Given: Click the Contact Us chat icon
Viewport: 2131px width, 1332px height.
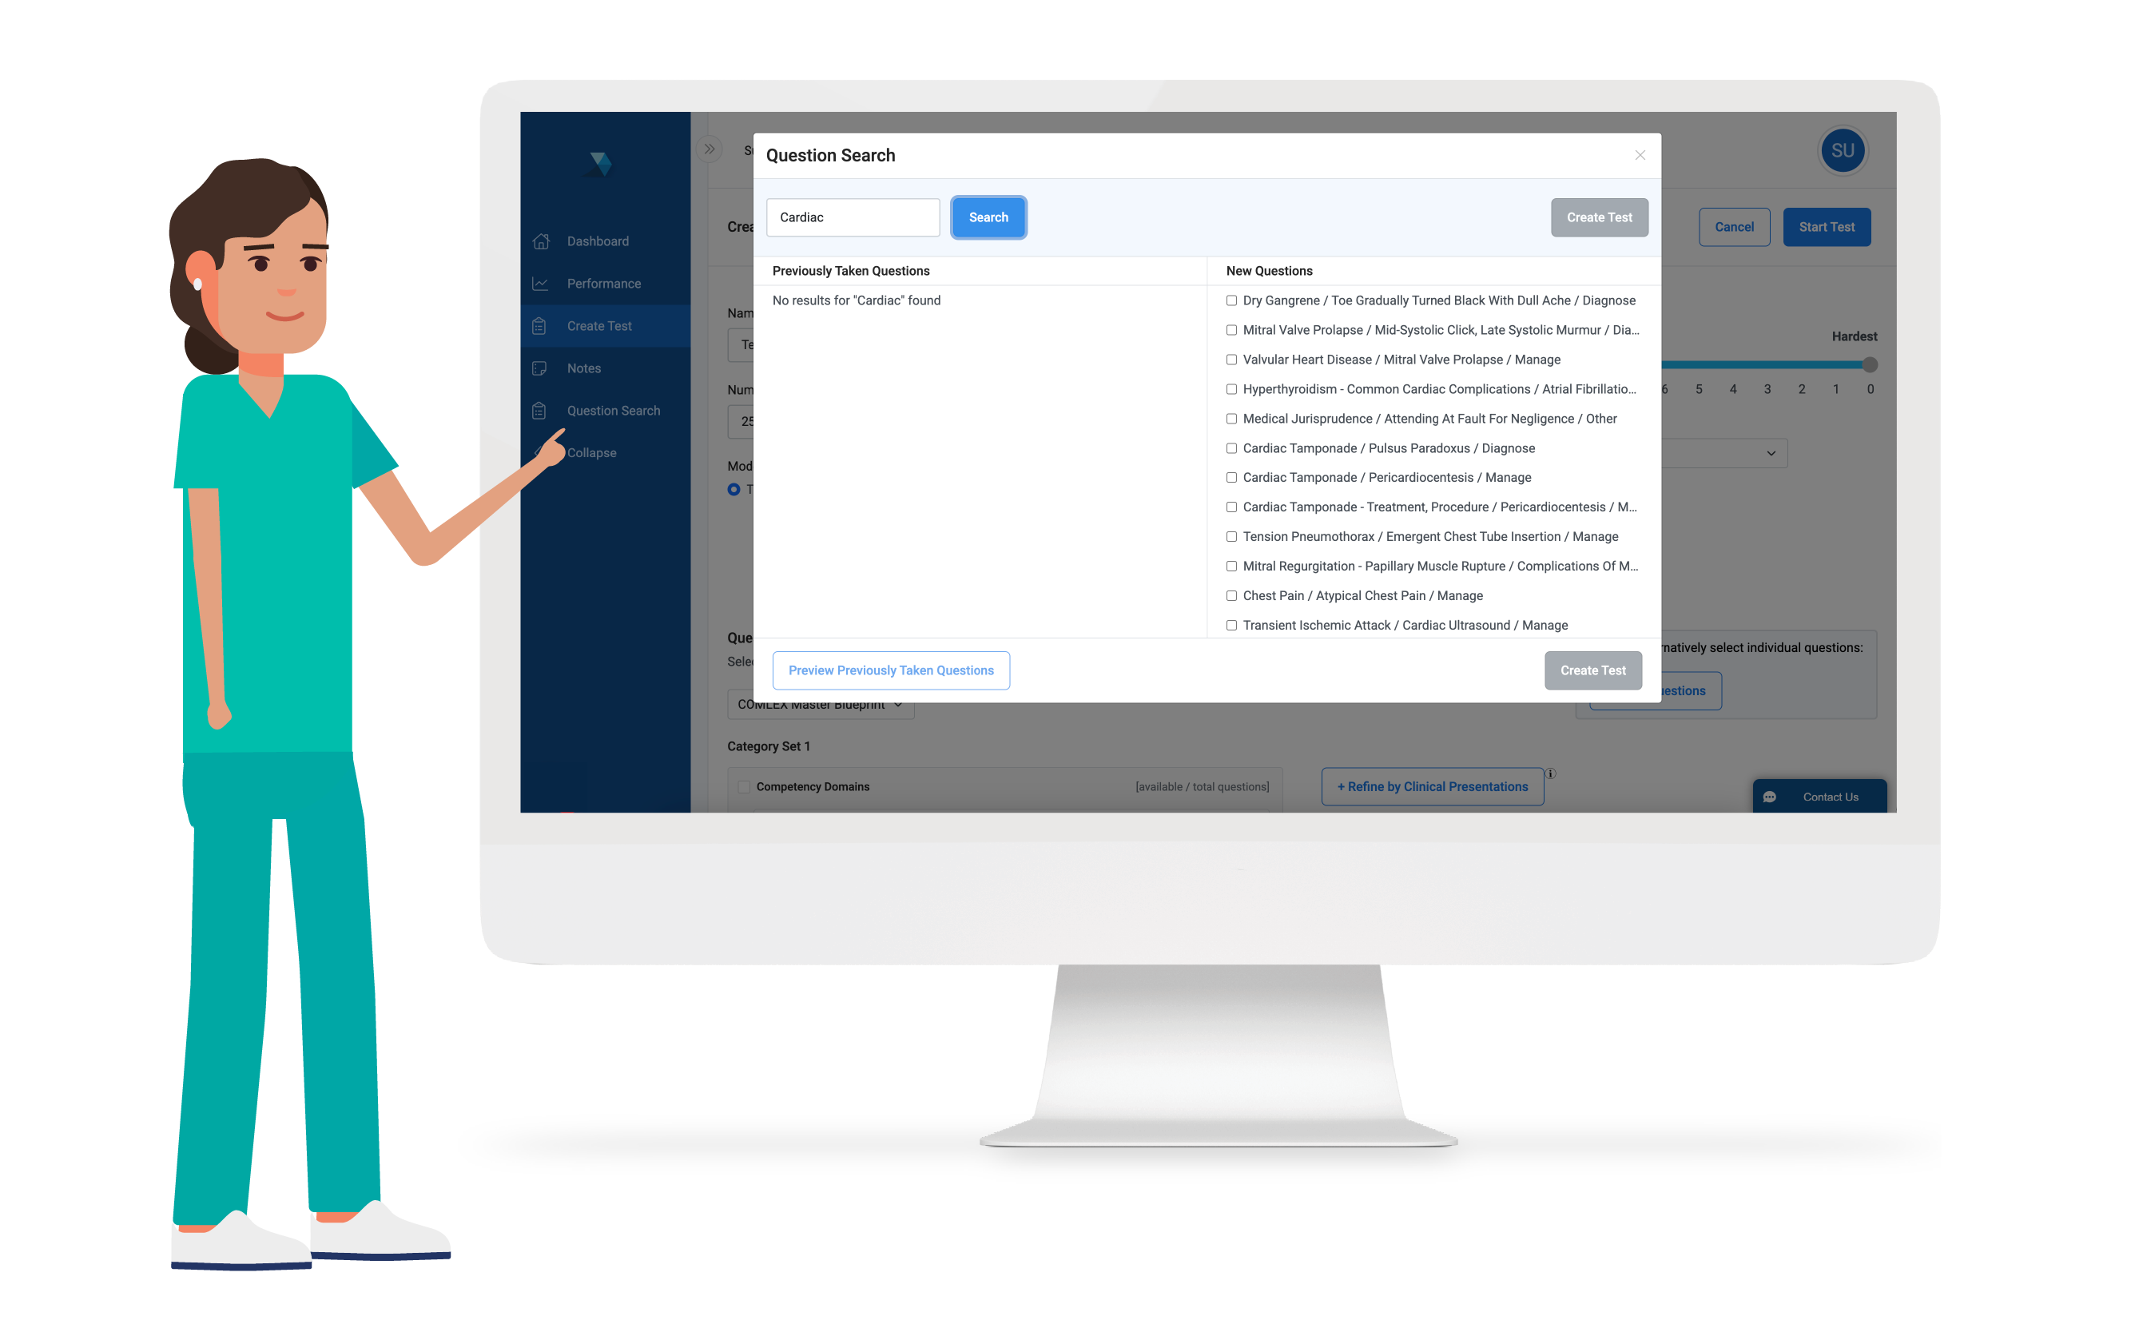Looking at the screenshot, I should point(1772,795).
